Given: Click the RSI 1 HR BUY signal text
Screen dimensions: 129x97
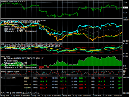Looking at the screenshot, I should (100, 81).
